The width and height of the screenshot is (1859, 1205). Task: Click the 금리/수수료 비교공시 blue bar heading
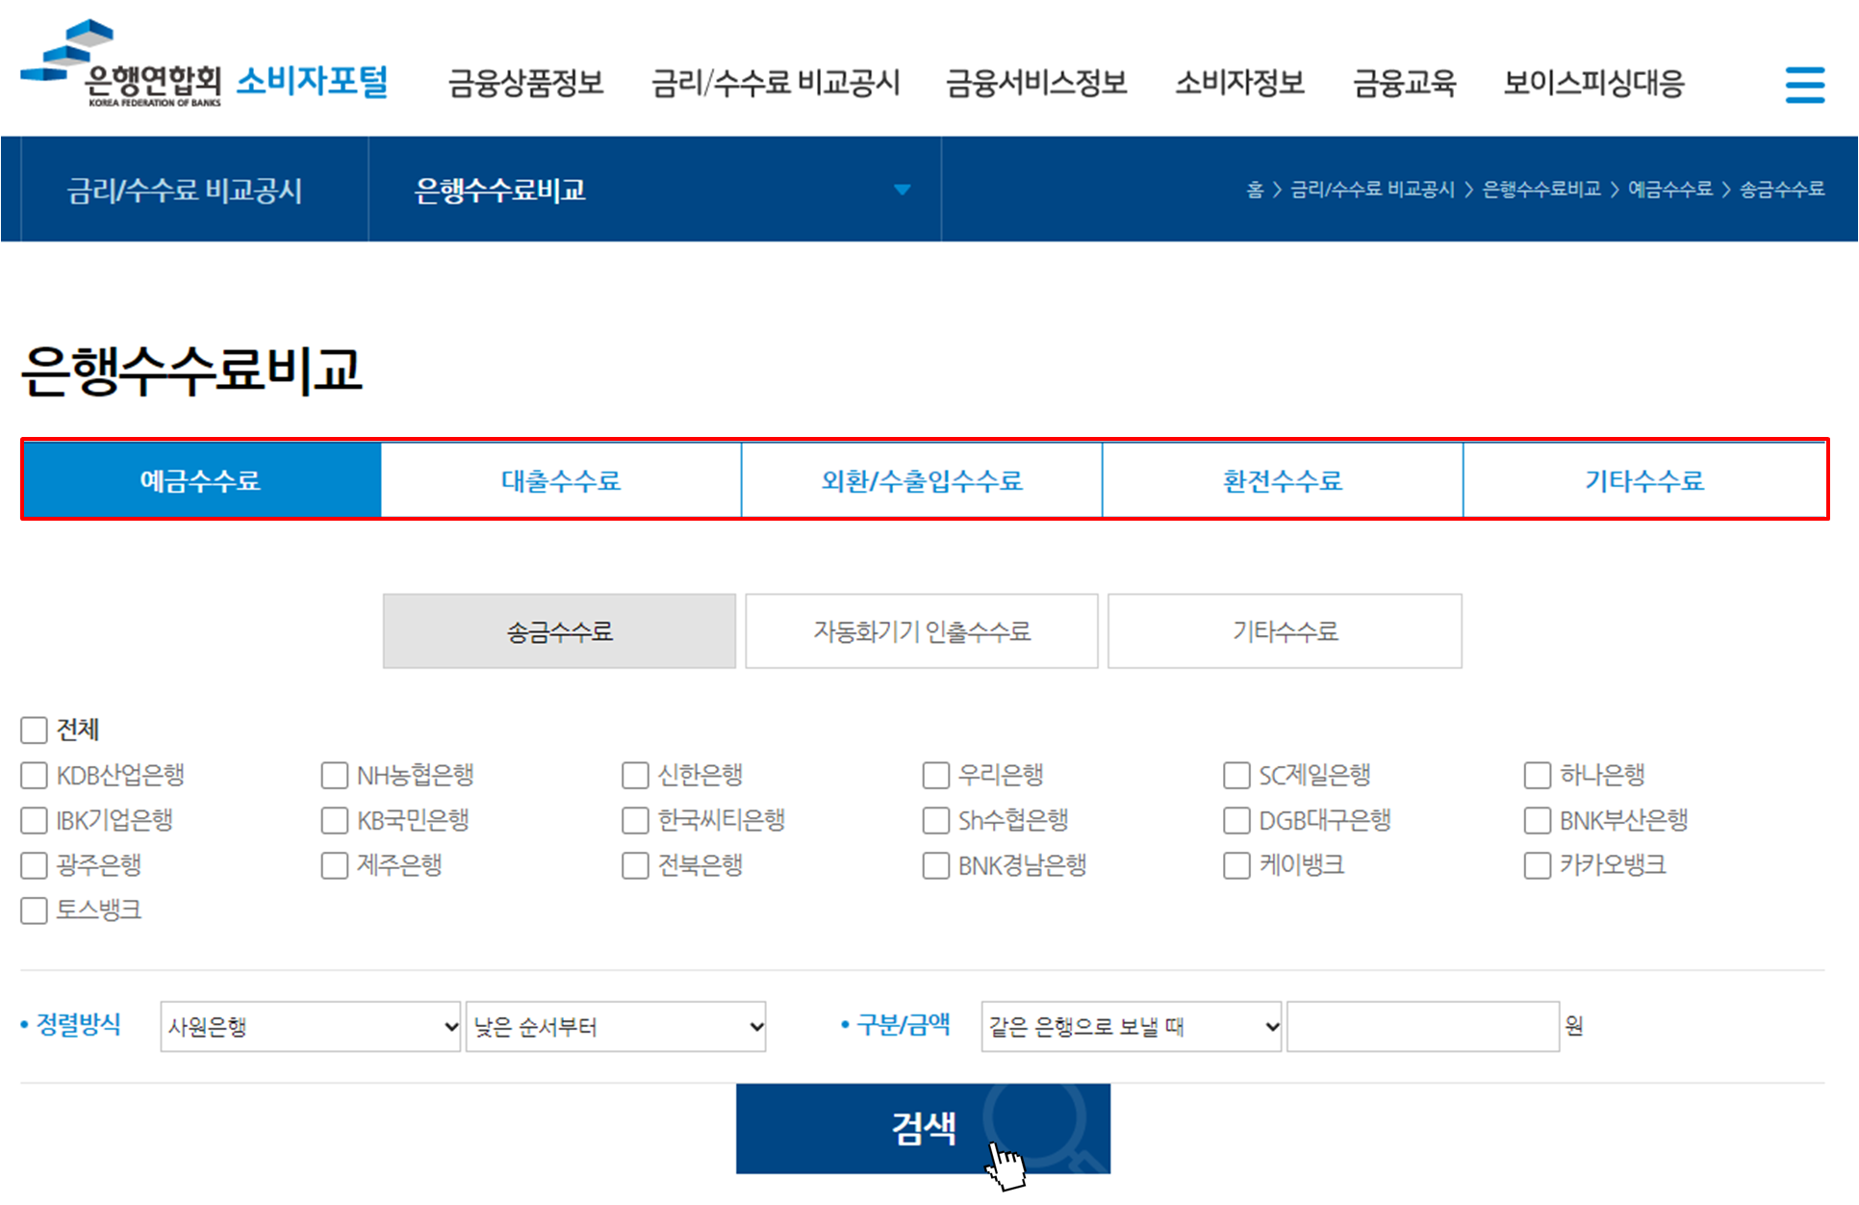(185, 191)
